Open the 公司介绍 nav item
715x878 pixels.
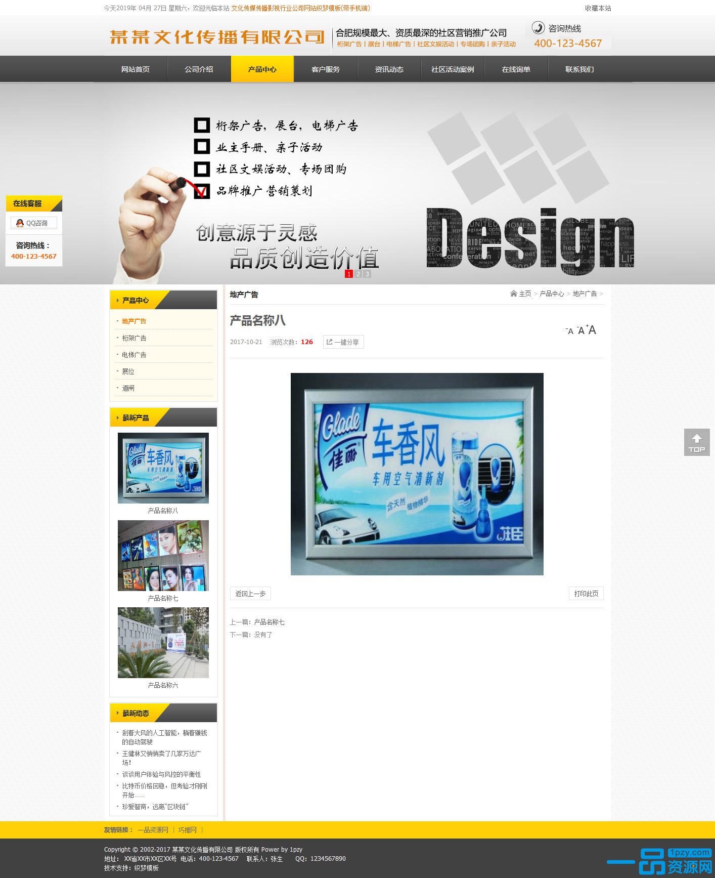pyautogui.click(x=199, y=69)
